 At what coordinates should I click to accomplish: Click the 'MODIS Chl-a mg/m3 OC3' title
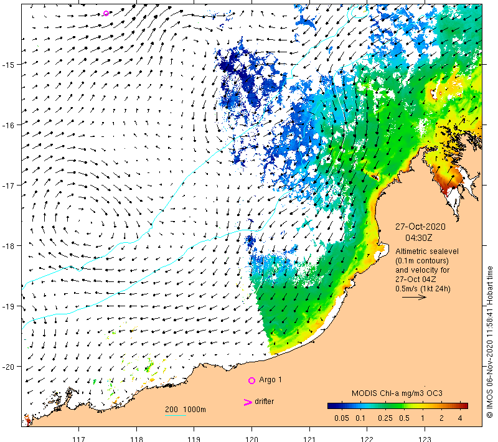[x=397, y=393]
